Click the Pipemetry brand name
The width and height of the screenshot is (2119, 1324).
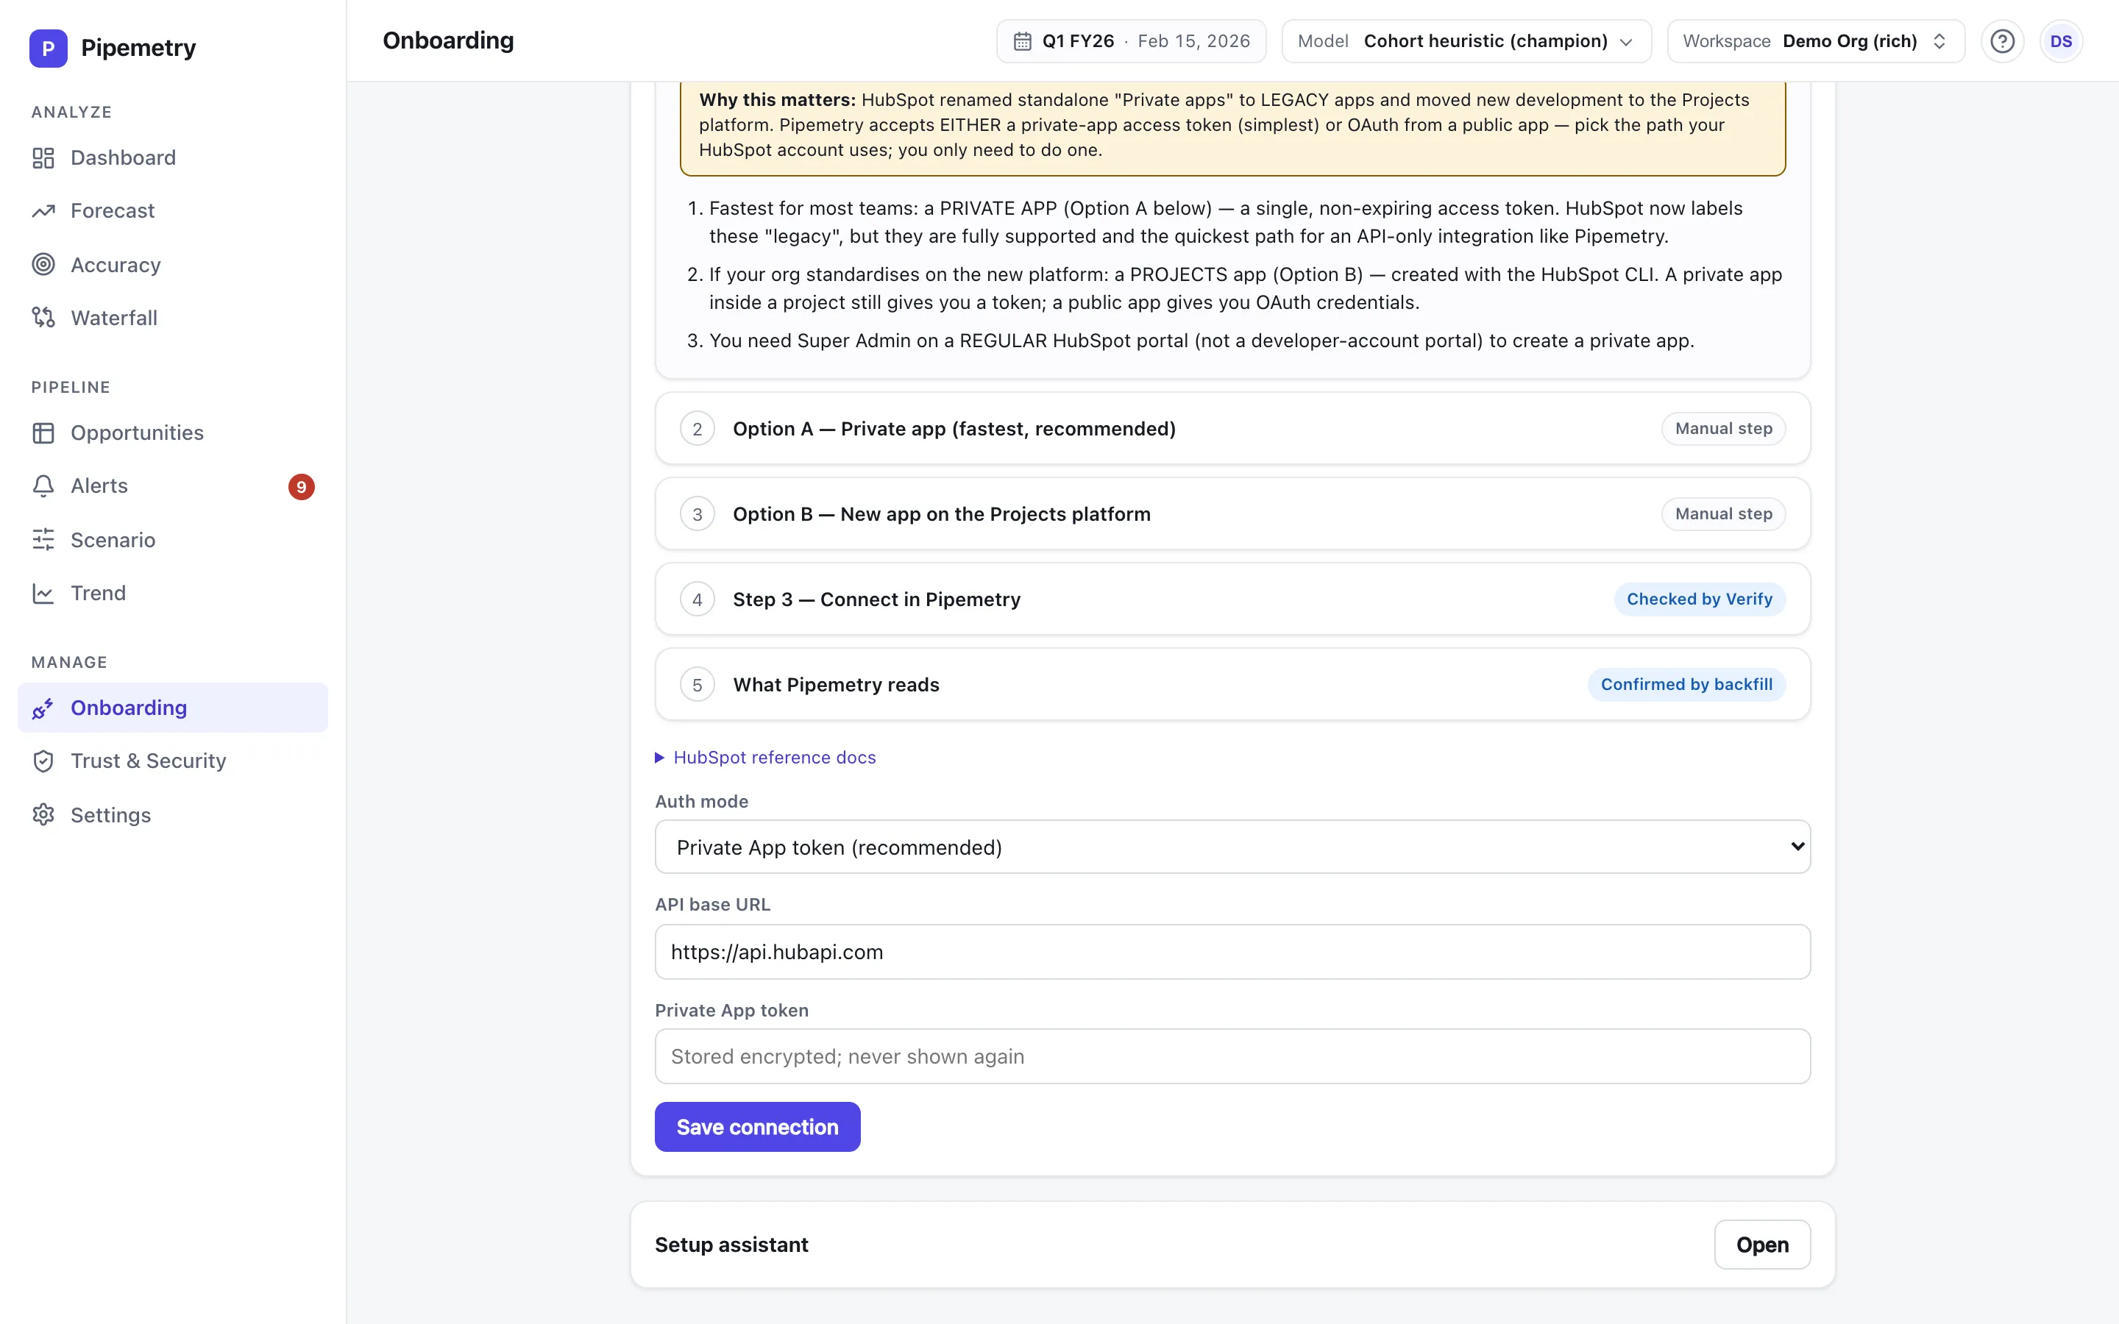point(138,48)
